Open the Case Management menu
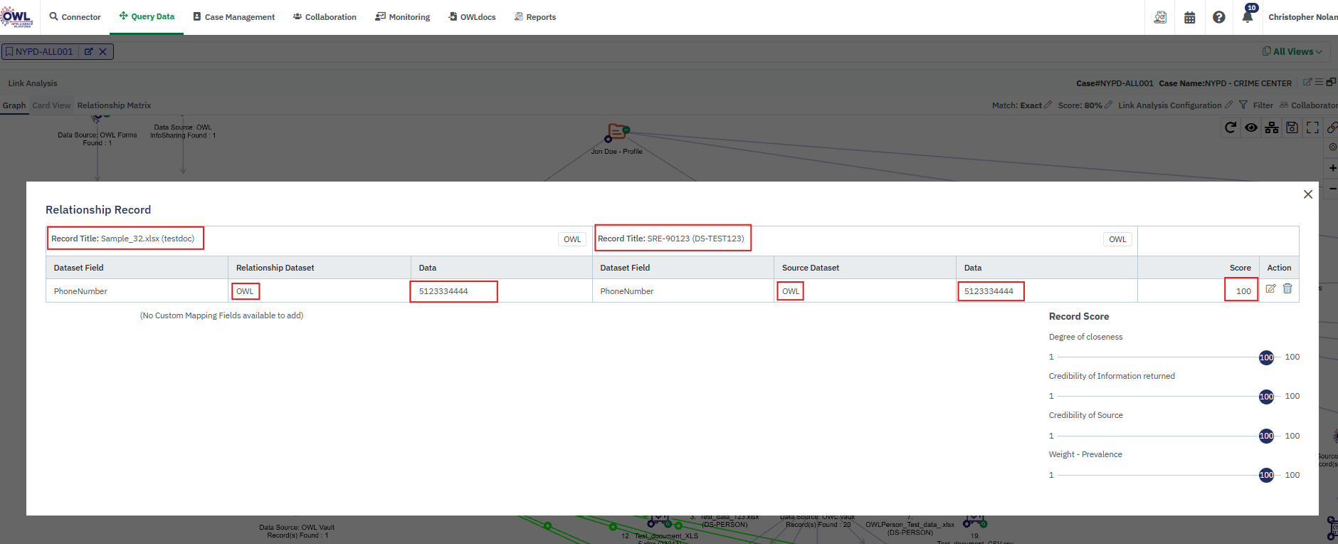This screenshot has height=544, width=1338. point(233,17)
